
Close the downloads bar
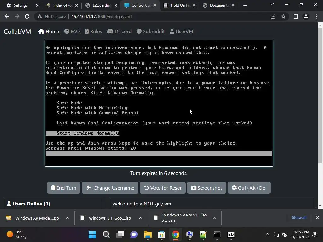(x=317, y=218)
